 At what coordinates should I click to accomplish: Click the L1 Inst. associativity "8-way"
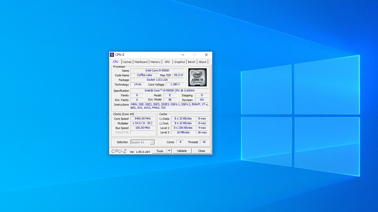click(x=202, y=123)
